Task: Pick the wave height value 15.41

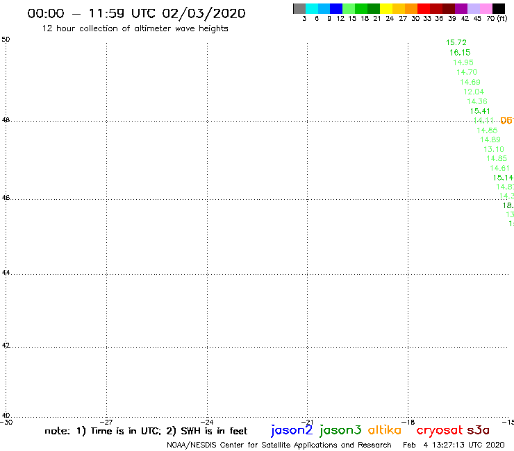Action: click(x=480, y=111)
